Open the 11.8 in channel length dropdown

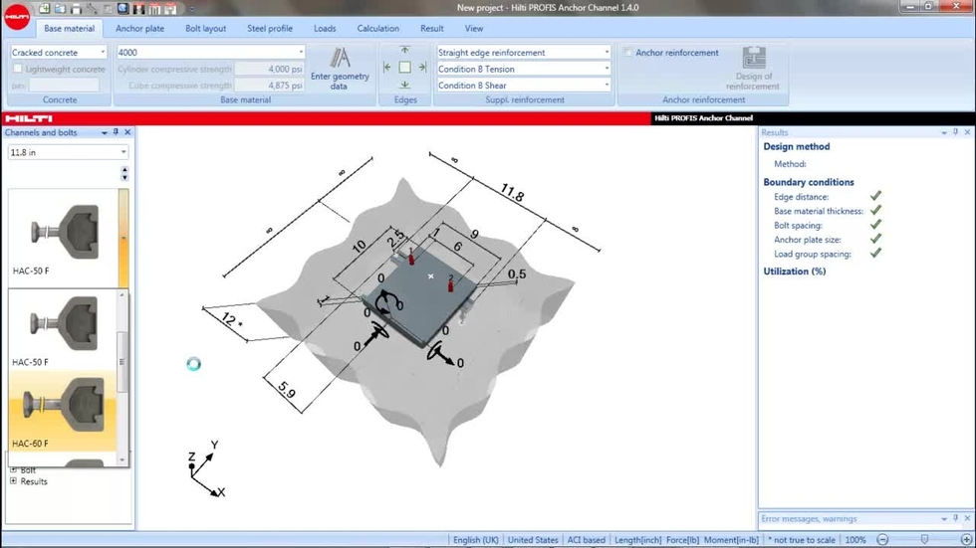pyautogui.click(x=68, y=152)
